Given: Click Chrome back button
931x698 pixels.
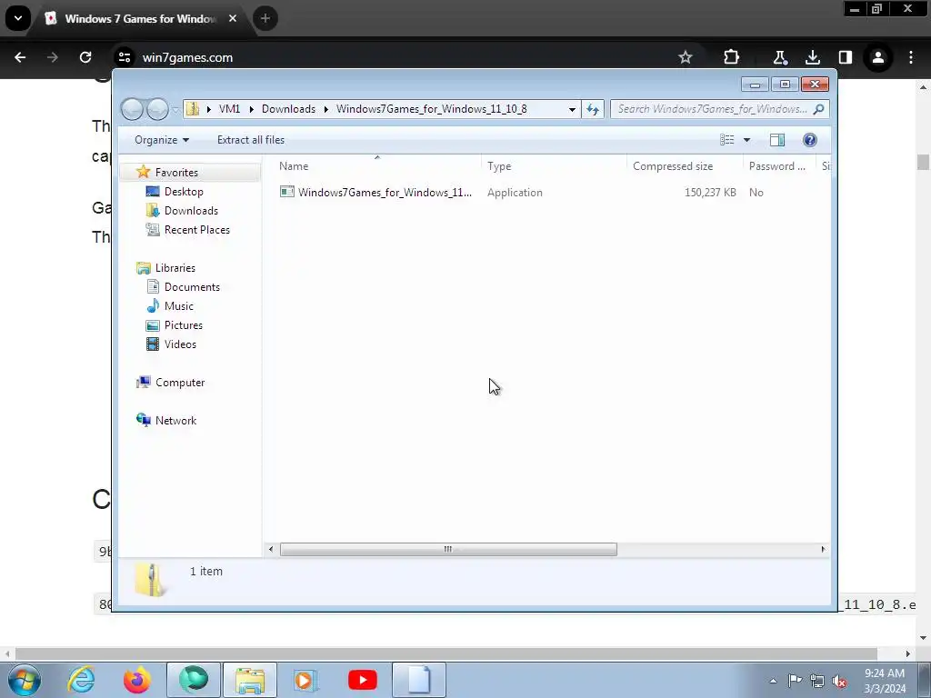Looking at the screenshot, I should 20,57.
